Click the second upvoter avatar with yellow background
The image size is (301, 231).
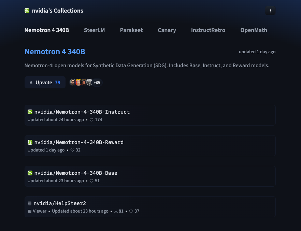point(78,82)
